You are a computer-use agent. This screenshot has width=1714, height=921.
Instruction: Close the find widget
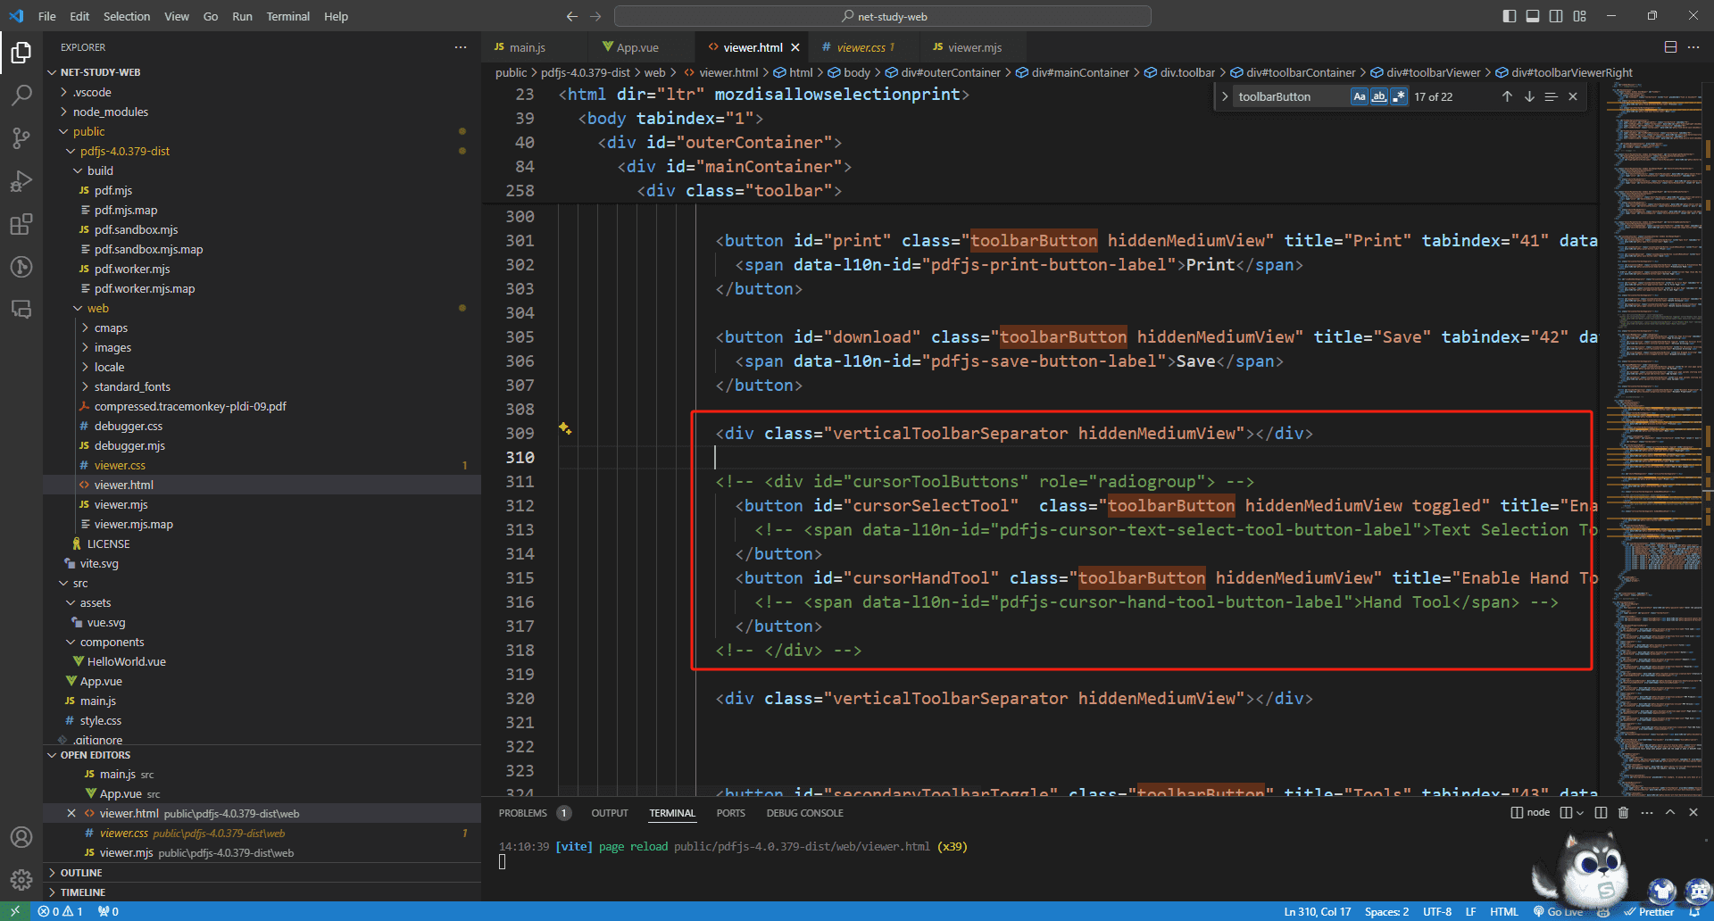tap(1573, 96)
